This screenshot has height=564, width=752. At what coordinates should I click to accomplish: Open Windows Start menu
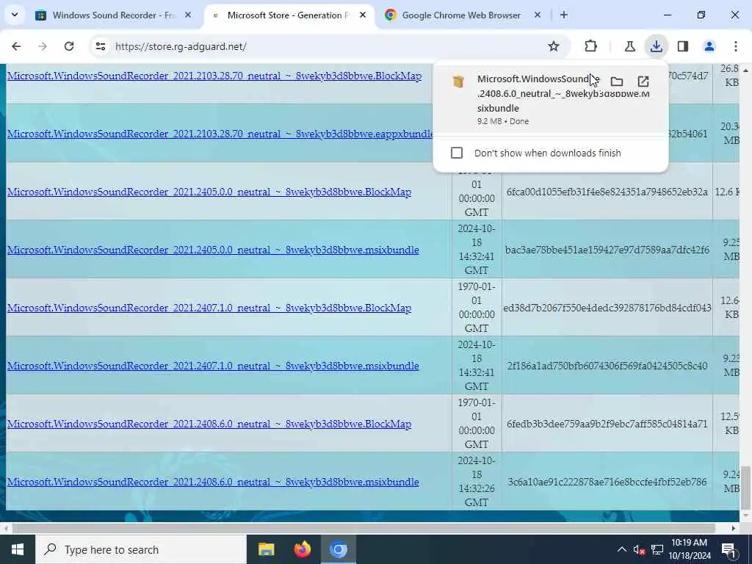(18, 549)
